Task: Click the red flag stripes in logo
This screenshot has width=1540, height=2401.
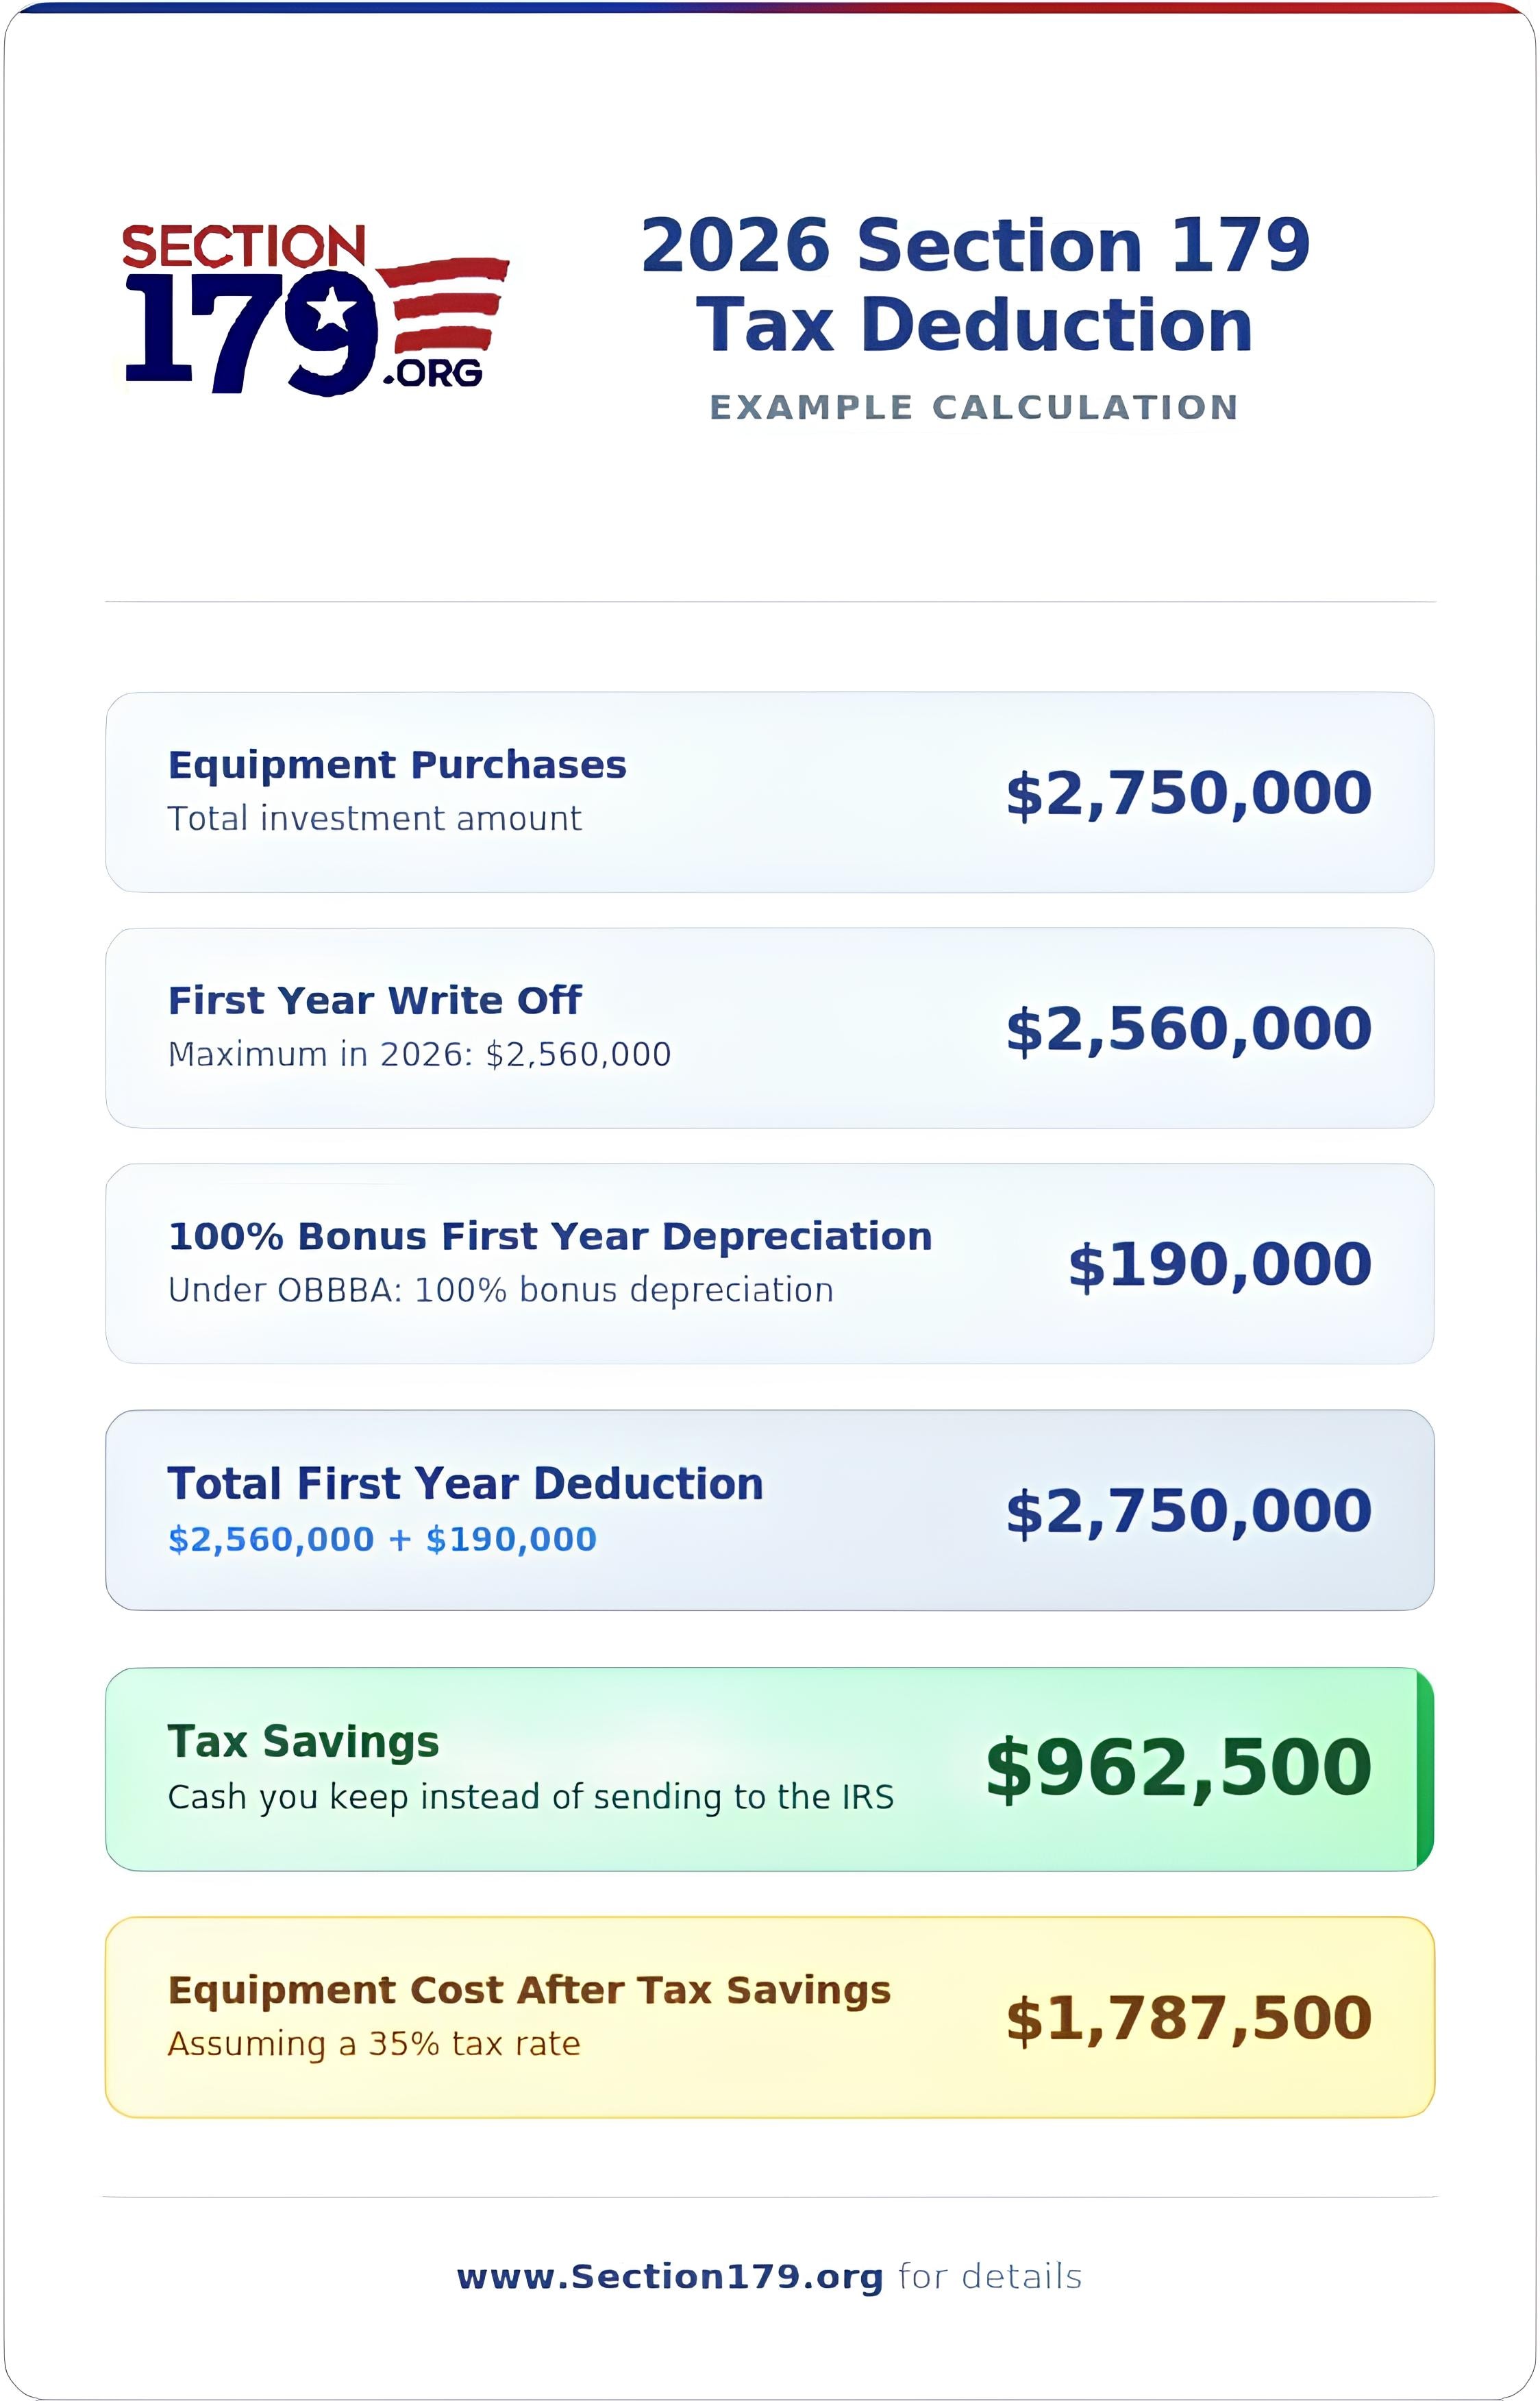Action: 445,305
